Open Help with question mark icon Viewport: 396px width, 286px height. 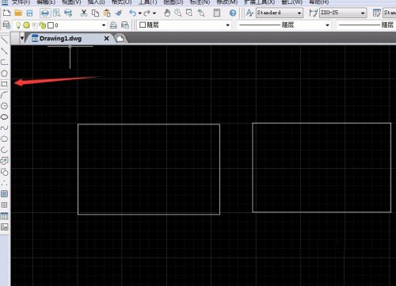pyautogui.click(x=233, y=13)
